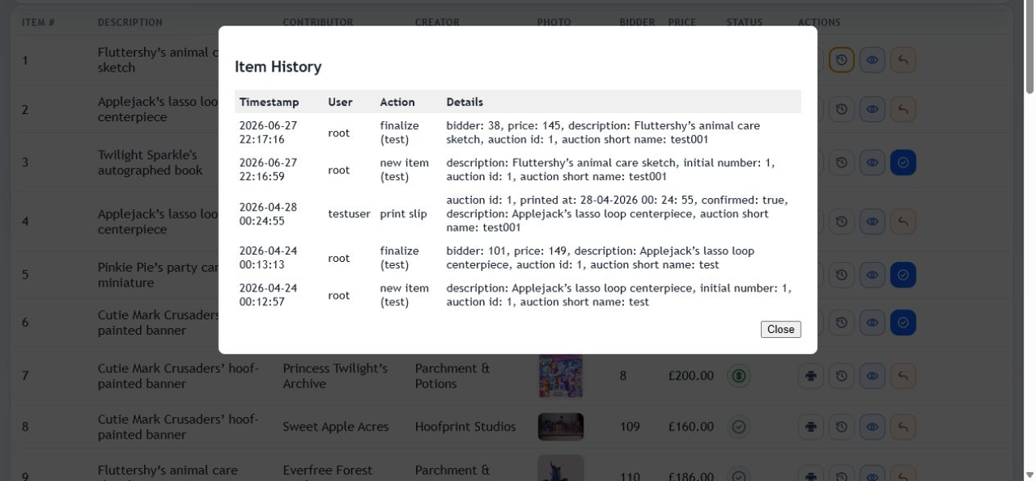Click blue finalize checkmark for item 5
1036x481 pixels.
(x=903, y=275)
